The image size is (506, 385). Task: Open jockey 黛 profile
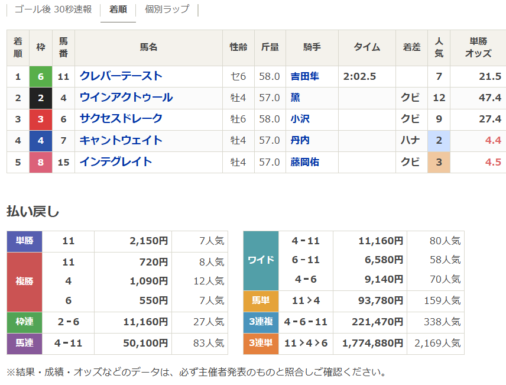[x=296, y=98]
